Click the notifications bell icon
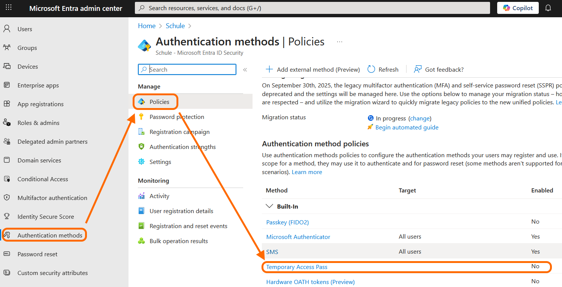The width and height of the screenshot is (562, 287). tap(548, 8)
